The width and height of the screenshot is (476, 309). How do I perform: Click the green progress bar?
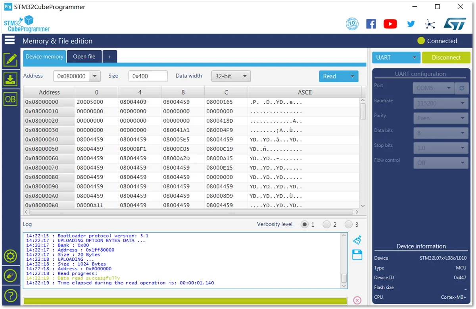[x=185, y=301]
